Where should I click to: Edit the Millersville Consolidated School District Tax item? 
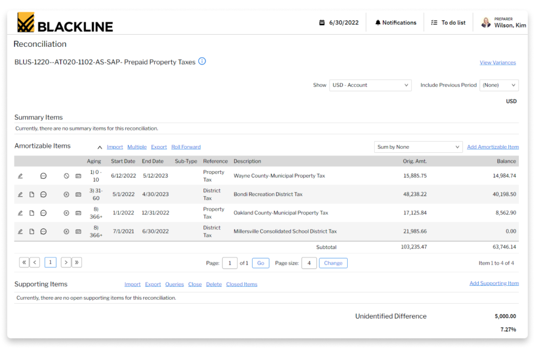point(20,232)
